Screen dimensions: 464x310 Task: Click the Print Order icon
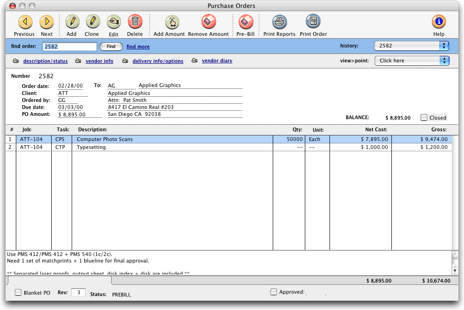click(313, 21)
